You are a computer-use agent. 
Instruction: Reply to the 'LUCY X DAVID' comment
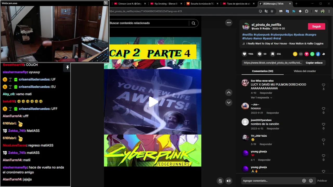[x=266, y=93]
